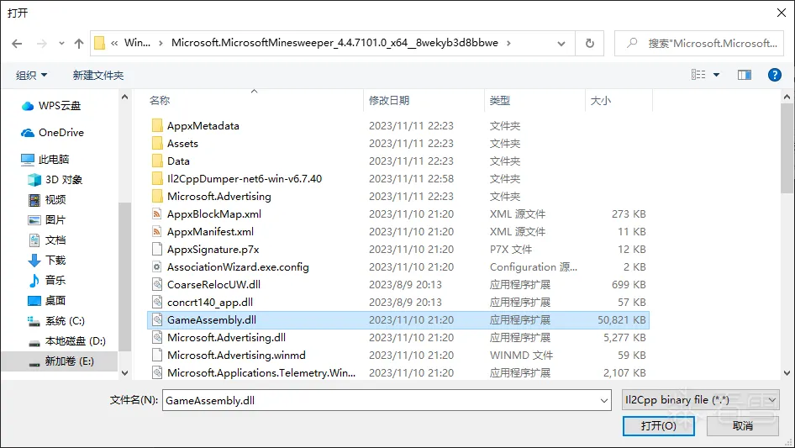Sort by the 名称 column header
Viewport: 795px width, 448px height.
[160, 101]
